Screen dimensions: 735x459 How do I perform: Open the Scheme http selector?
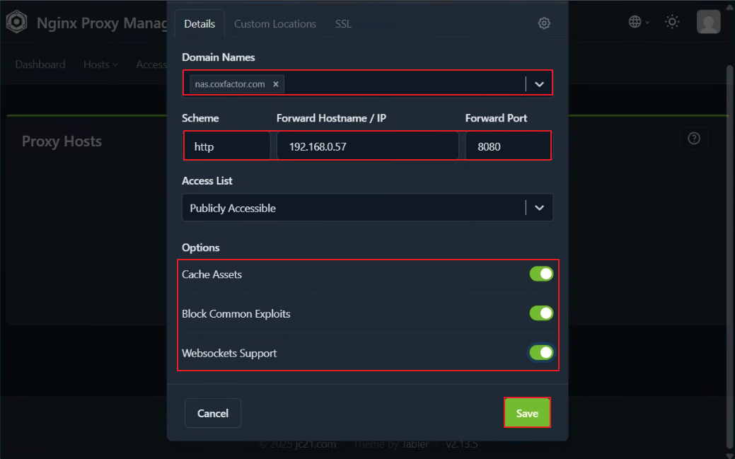pyautogui.click(x=227, y=146)
